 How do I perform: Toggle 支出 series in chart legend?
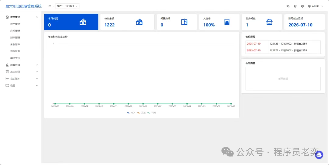(x=141, y=113)
